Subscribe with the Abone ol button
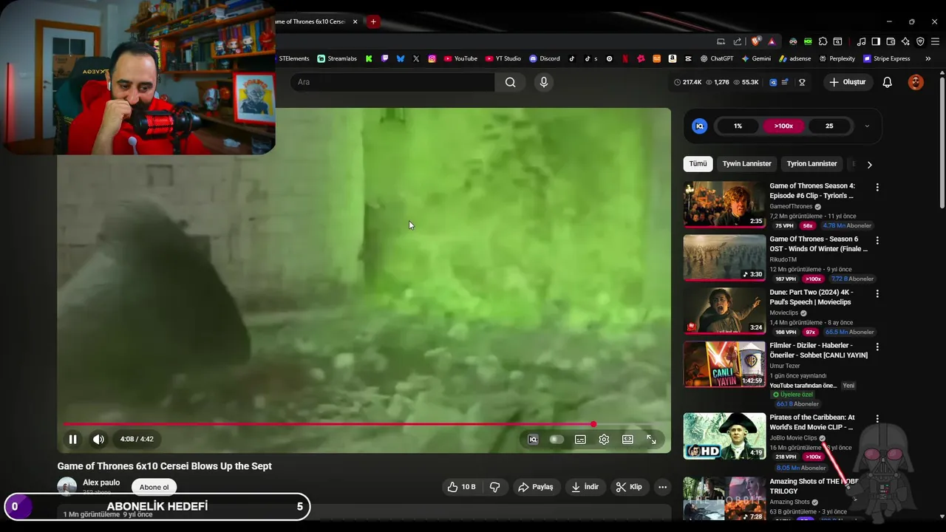 pyautogui.click(x=154, y=487)
